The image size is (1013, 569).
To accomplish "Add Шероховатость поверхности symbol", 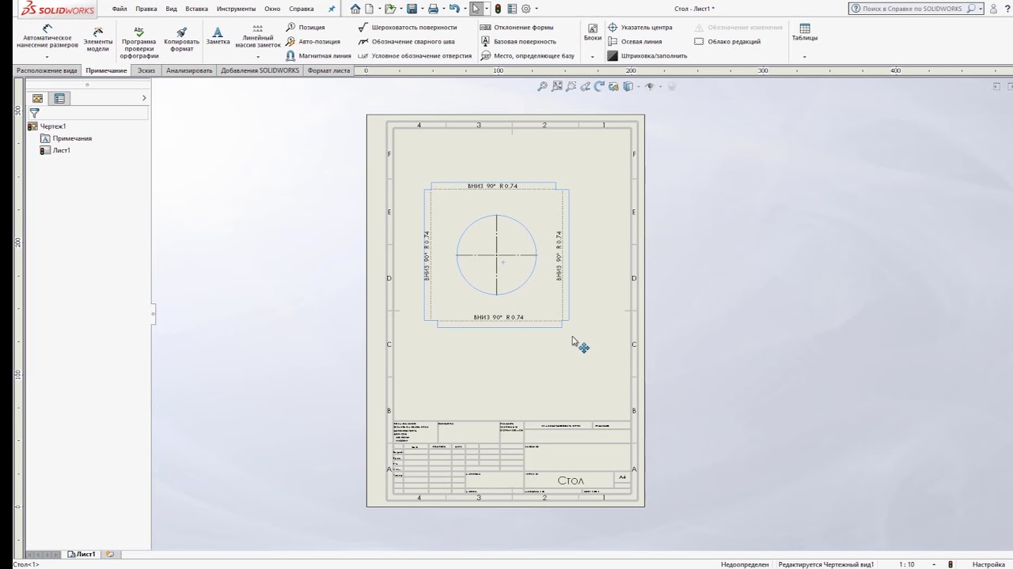I will (408, 27).
